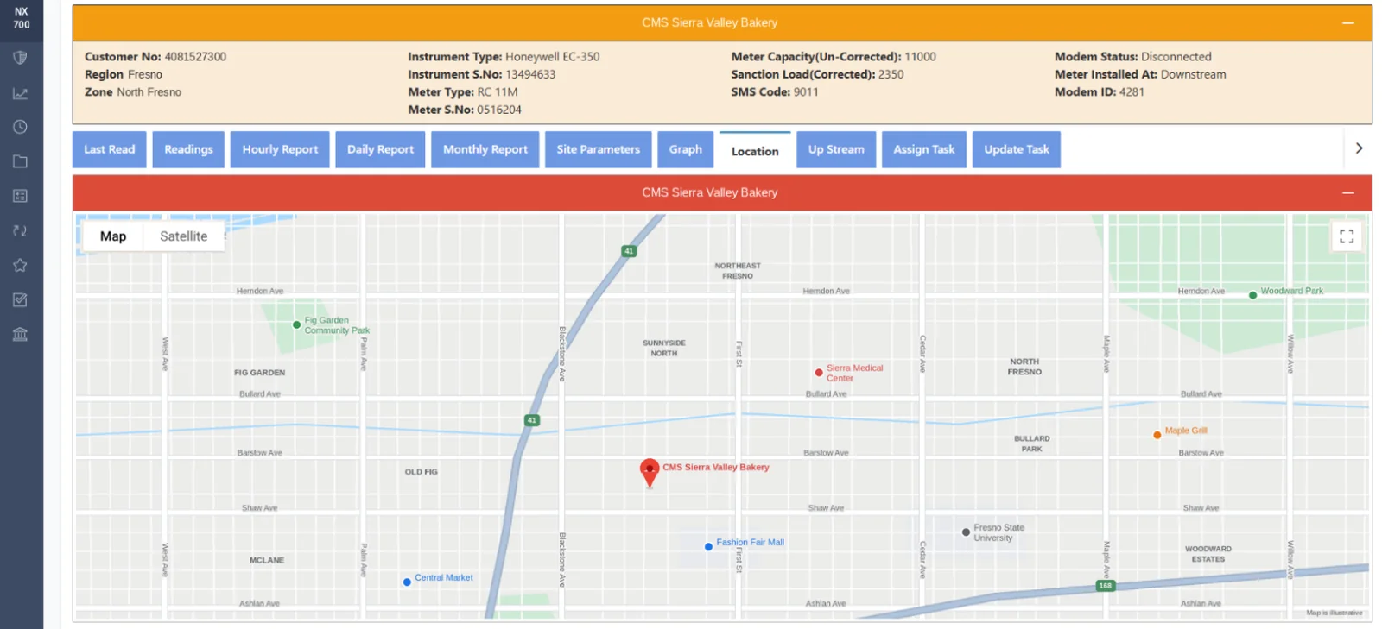1382x629 pixels.
Task: Select the Maple Grill map marker
Action: pyautogui.click(x=1157, y=435)
